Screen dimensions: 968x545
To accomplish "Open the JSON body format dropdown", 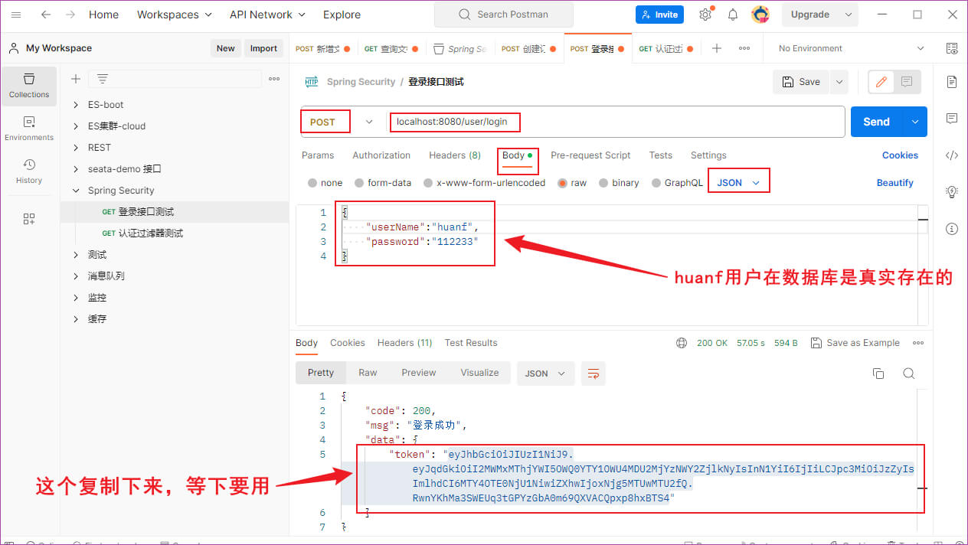I will click(738, 183).
